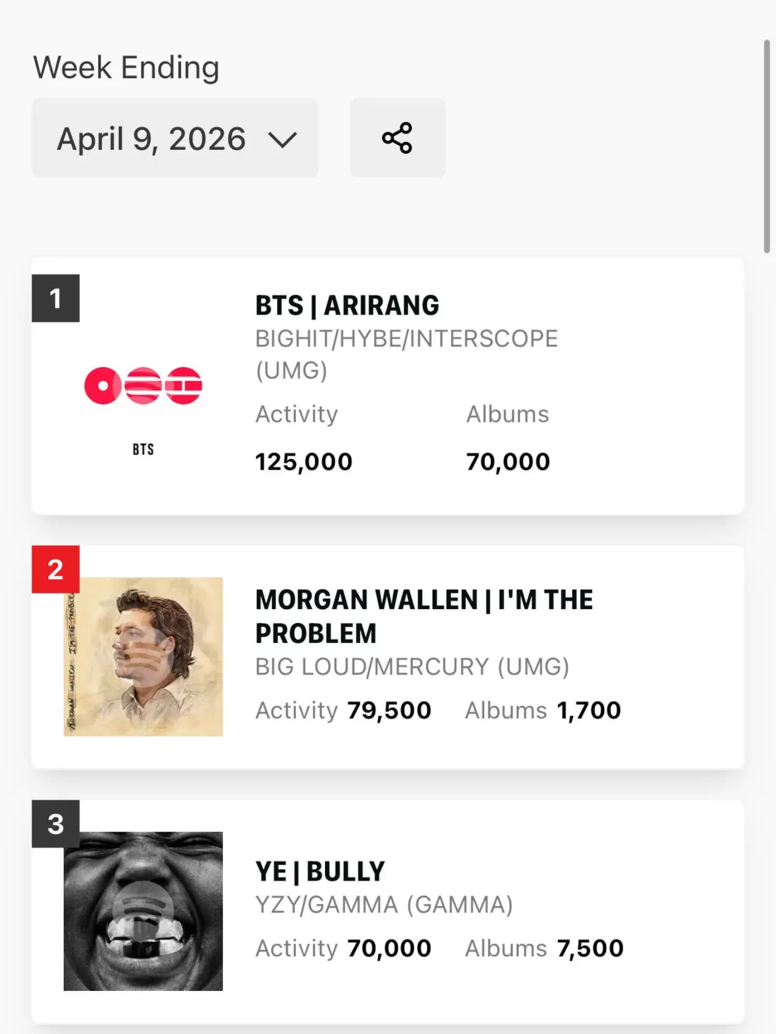Click the YZY/GAMMA label text
The width and height of the screenshot is (776, 1034).
click(383, 904)
